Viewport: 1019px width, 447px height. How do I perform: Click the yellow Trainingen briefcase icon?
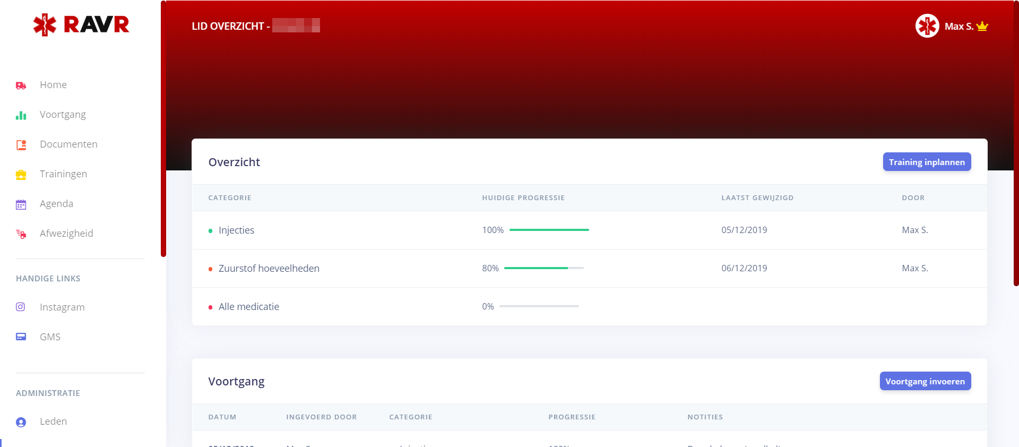click(21, 175)
